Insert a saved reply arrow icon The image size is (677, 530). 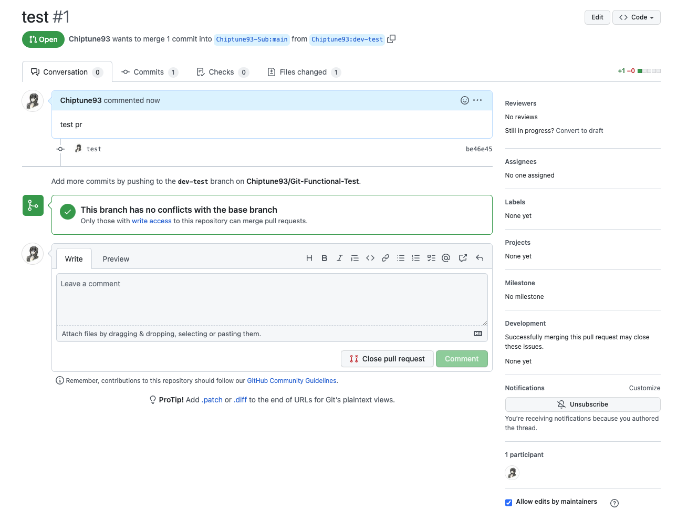pos(480,258)
